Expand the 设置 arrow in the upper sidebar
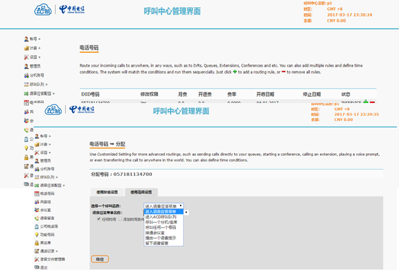This screenshot has height=270, width=399. point(39,57)
